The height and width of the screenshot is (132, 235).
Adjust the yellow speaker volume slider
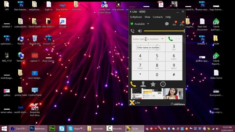click(x=164, y=31)
